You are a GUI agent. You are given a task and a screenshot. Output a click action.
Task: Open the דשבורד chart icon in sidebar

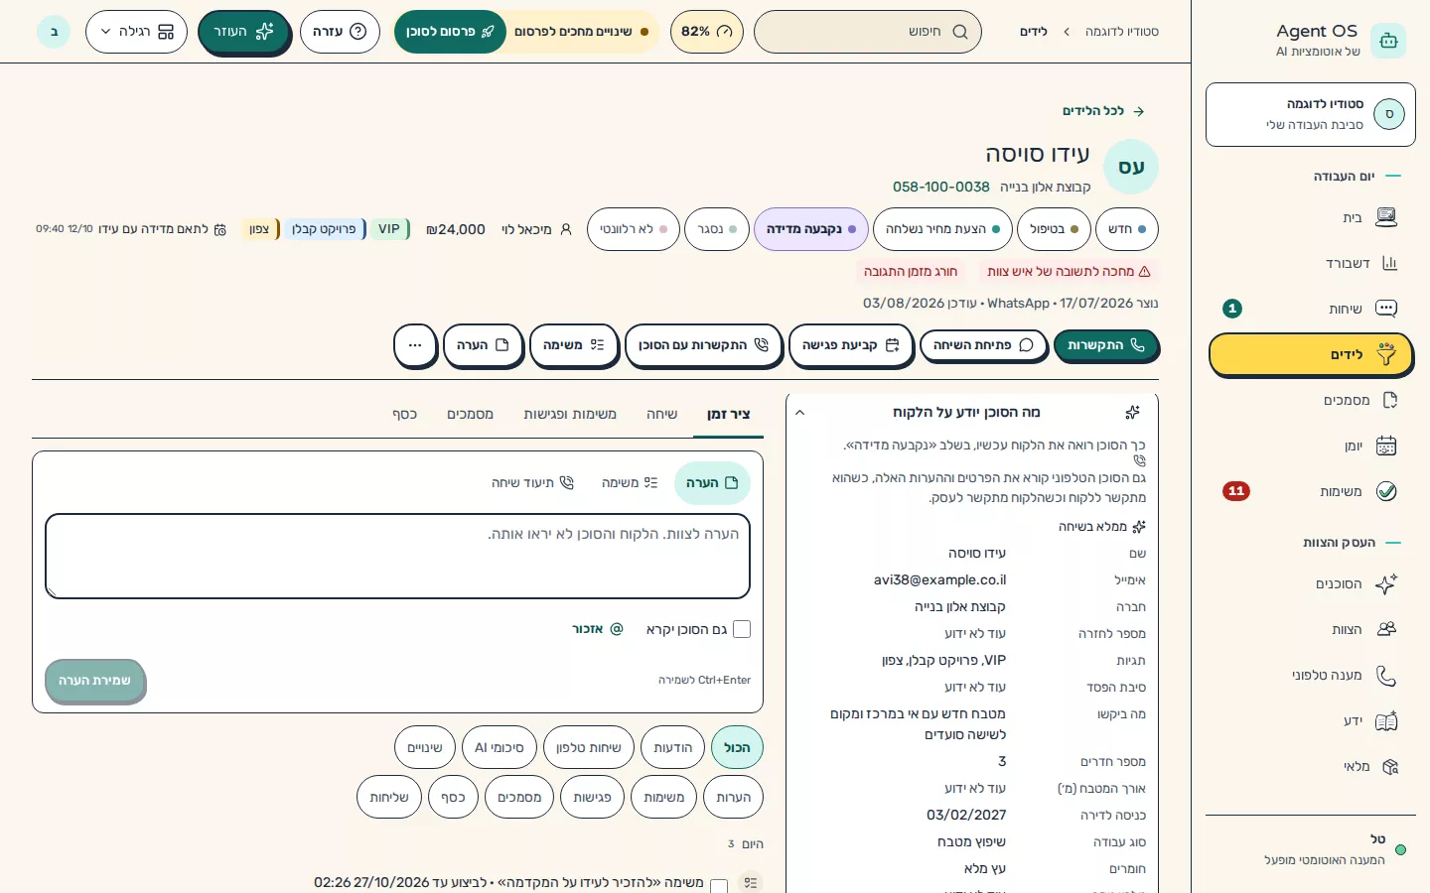(x=1389, y=263)
